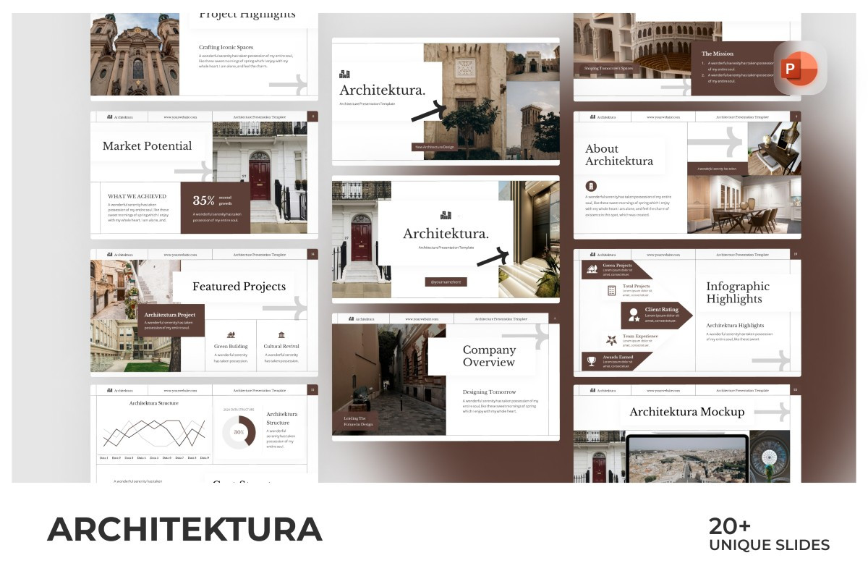Click the Architextura Project brown box
This screenshot has height=579, width=868.
click(171, 321)
